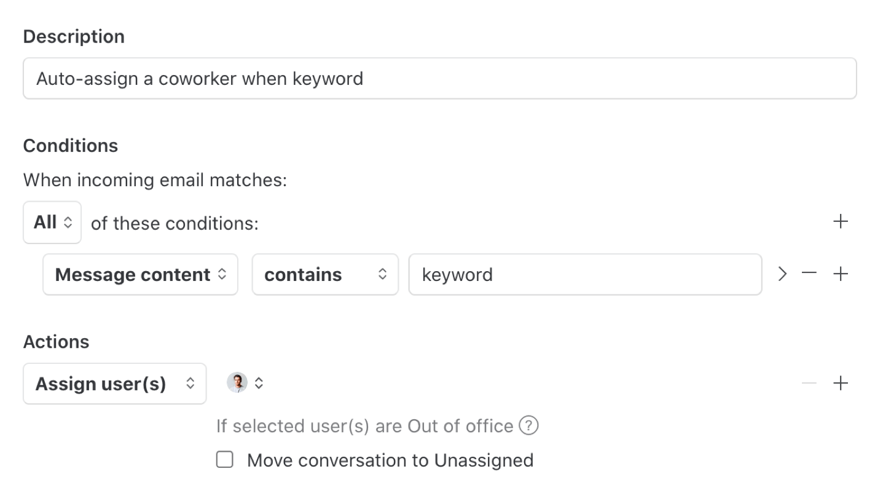This screenshot has width=883, height=501.
Task: Open the Out of office help tooltip icon
Action: (528, 425)
